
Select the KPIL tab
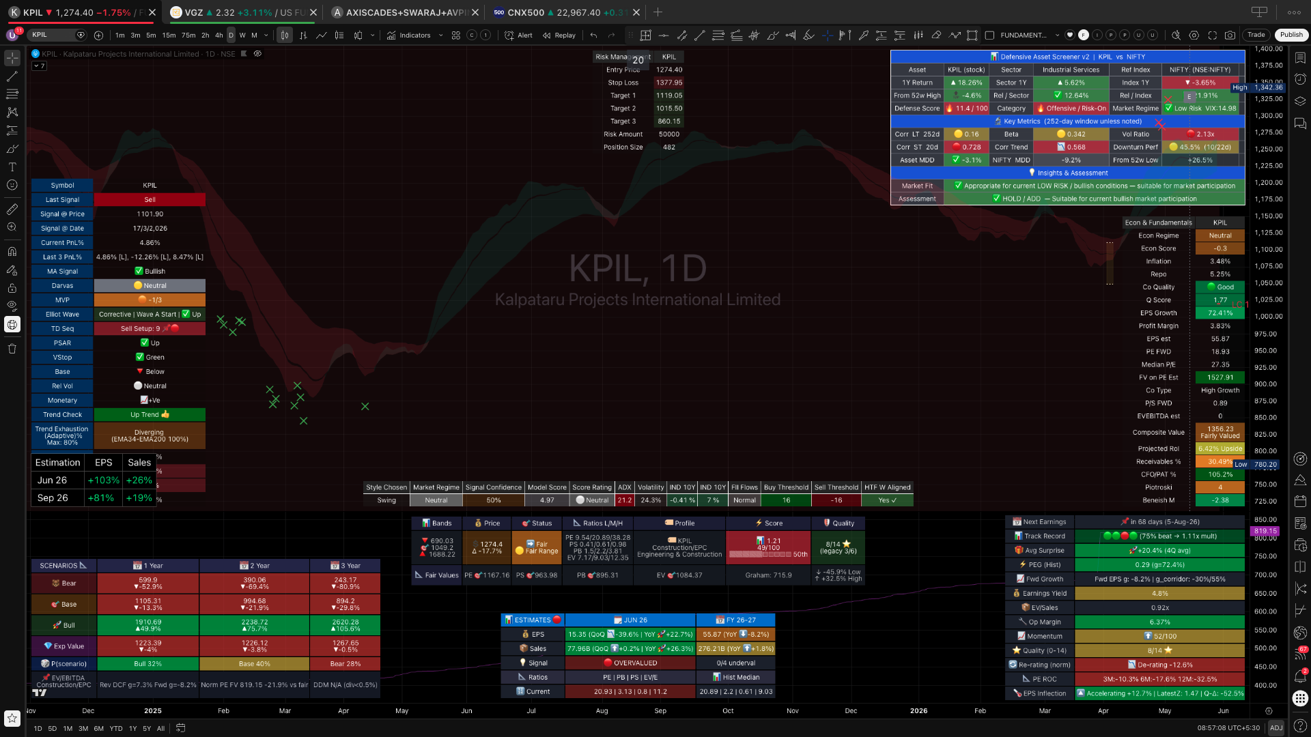pos(81,12)
